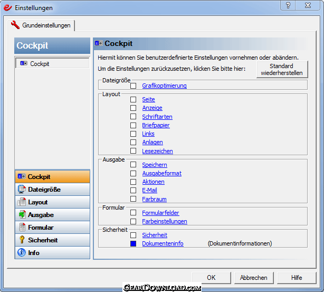Open the Grafikoptimierung link
This screenshot has width=324, height=292.
[x=164, y=86]
